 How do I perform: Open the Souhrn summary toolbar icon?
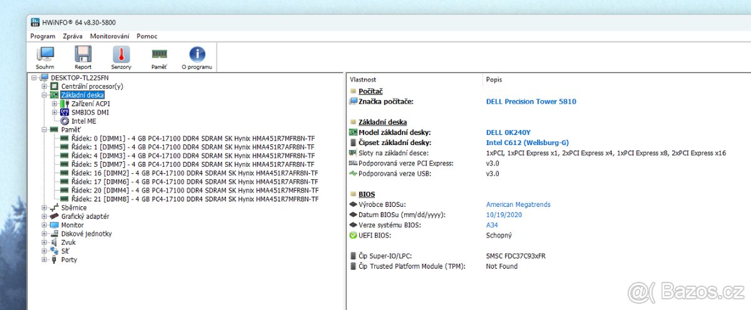(45, 54)
